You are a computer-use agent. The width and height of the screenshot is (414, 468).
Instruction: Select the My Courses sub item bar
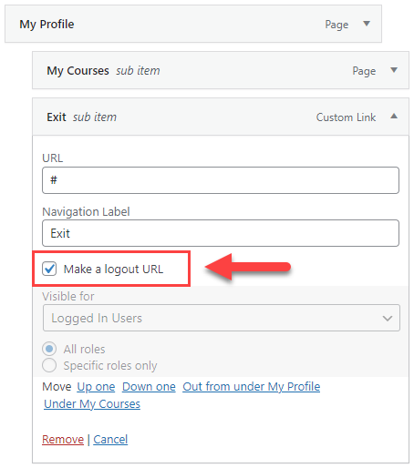pos(221,70)
